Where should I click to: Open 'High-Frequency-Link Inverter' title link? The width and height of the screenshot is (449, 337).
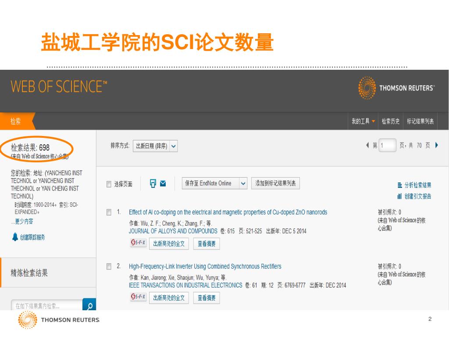tap(205, 266)
